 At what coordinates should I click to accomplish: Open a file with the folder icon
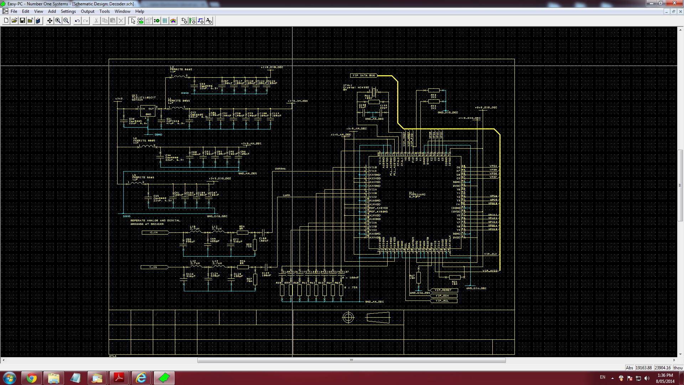[x=14, y=21]
